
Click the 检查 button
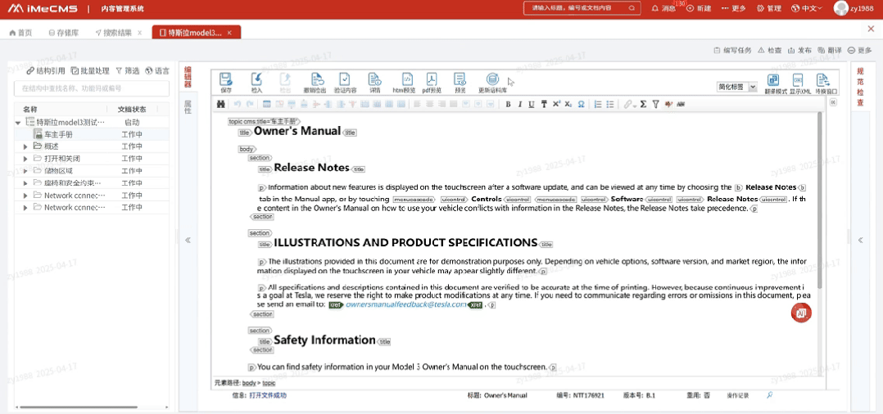[x=769, y=50]
